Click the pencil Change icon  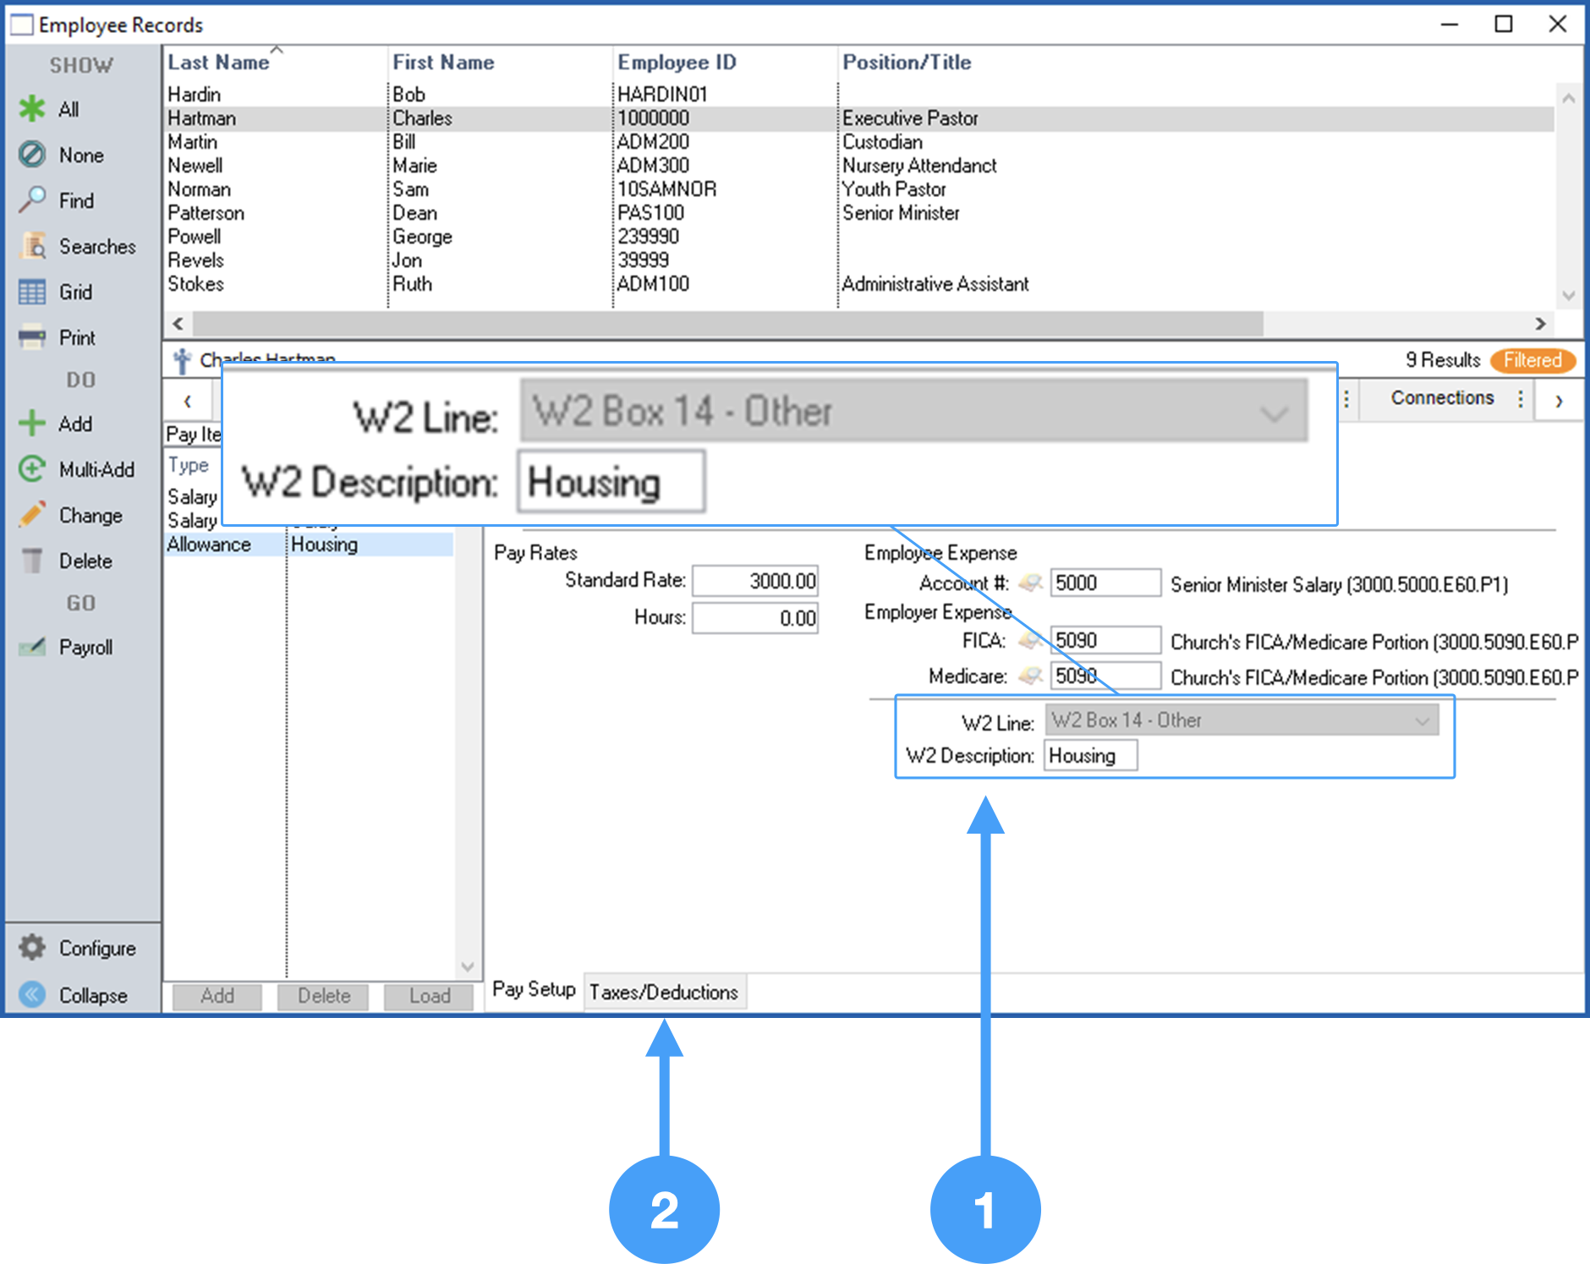[32, 515]
